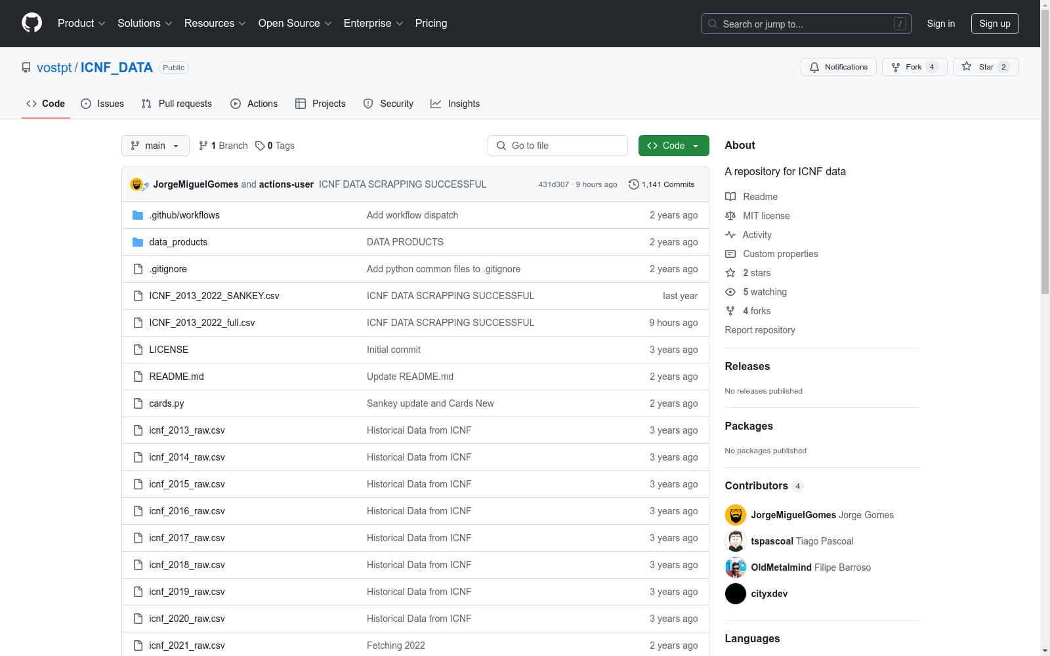Open the Enterprise dropdown
The image size is (1050, 656).
[373, 24]
